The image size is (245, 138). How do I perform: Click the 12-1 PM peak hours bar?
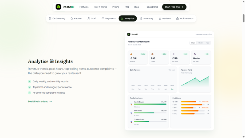point(189,102)
